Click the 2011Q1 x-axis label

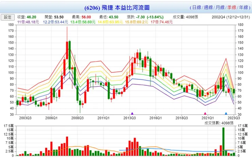pos(104,118)
